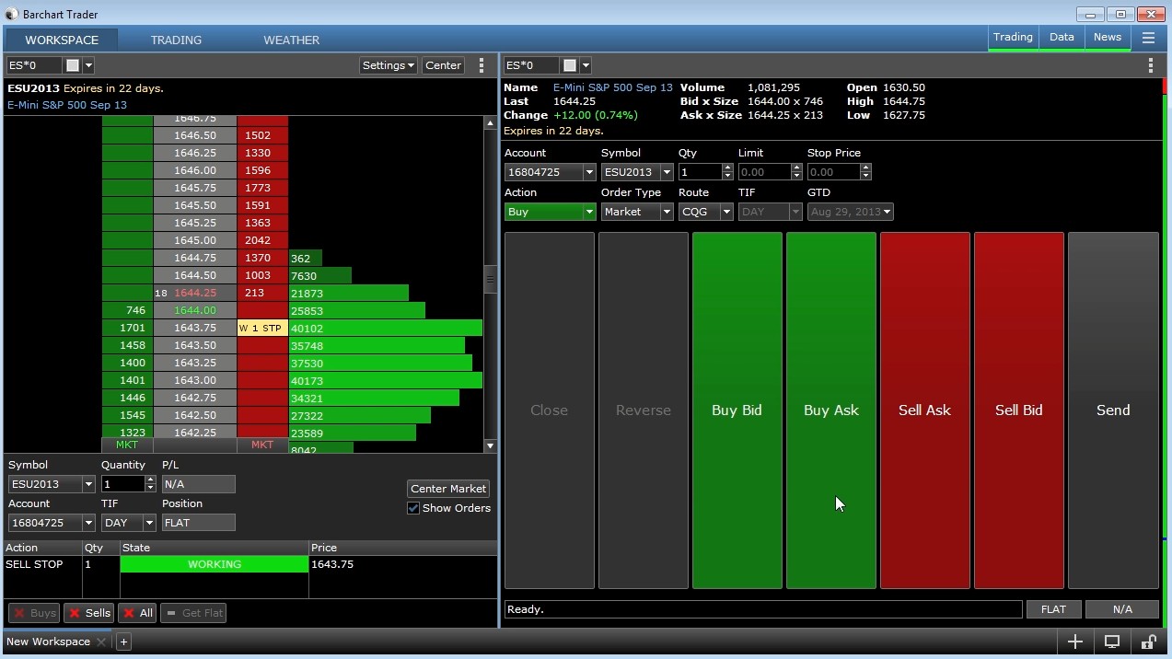Click the E-Mini S&P 500 Sep 13 name in the quote panel
1172x659 pixels.
tap(612, 87)
